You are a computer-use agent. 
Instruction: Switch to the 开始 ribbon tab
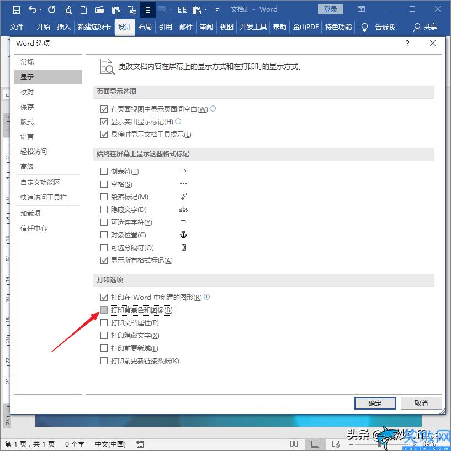tap(44, 27)
